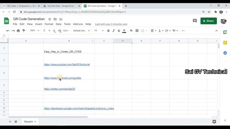Format as percent icon
The width and height of the screenshot is (230, 129).
(49, 31)
